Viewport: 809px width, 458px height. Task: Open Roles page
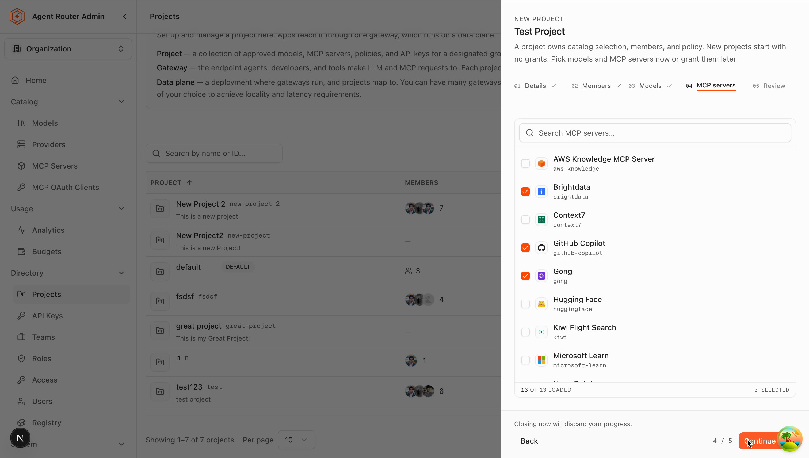click(x=41, y=358)
